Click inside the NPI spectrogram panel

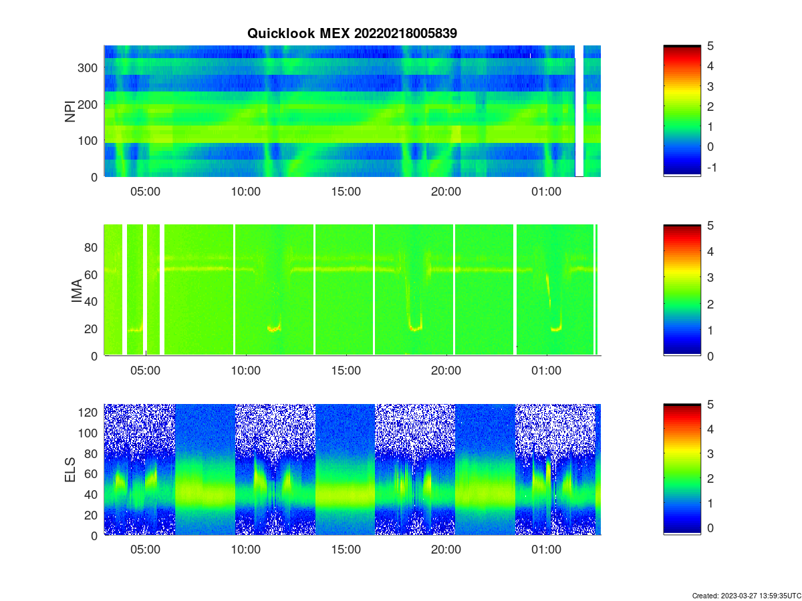pyautogui.click(x=352, y=111)
